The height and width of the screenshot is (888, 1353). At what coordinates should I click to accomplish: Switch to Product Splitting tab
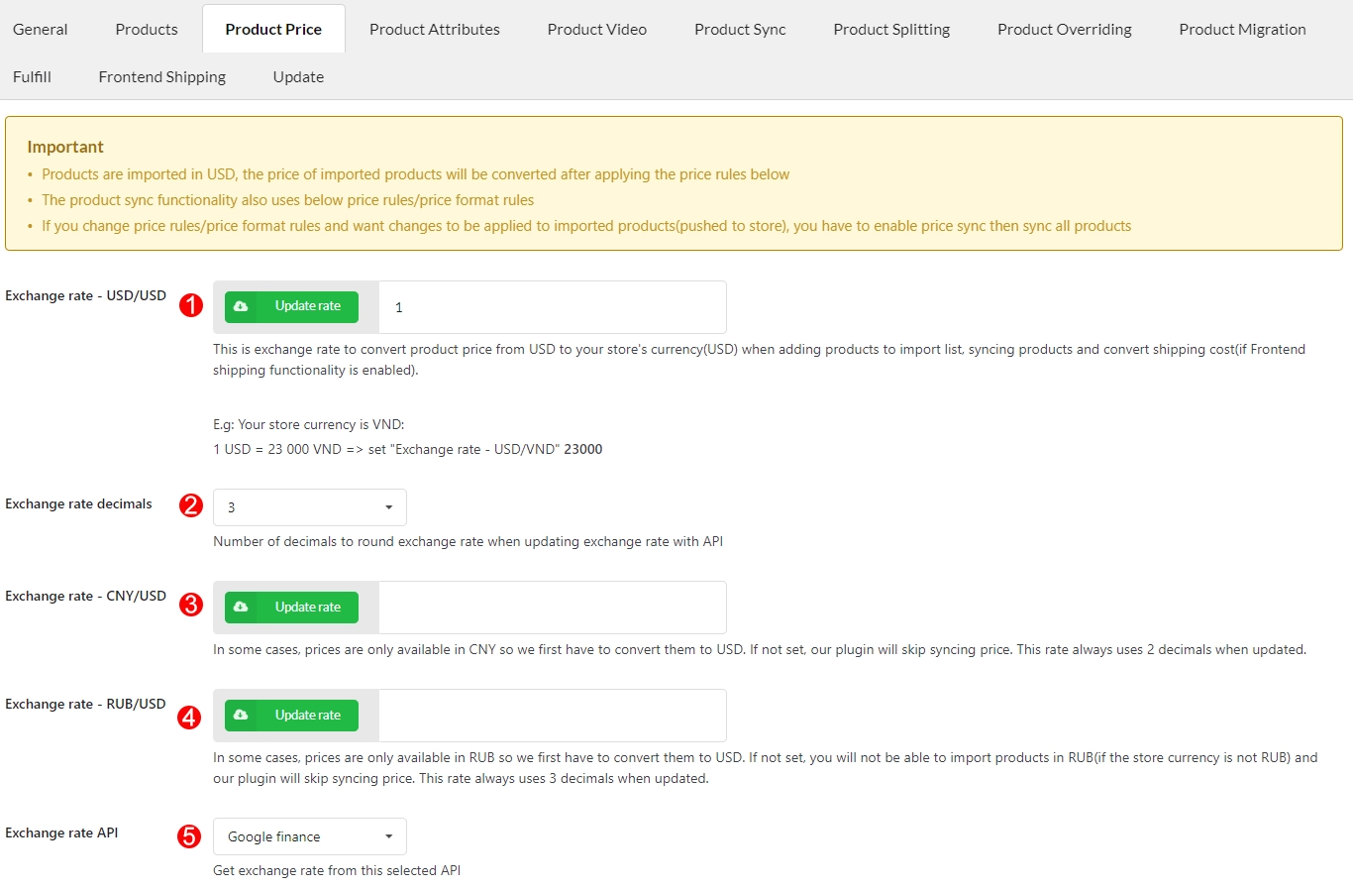891,29
